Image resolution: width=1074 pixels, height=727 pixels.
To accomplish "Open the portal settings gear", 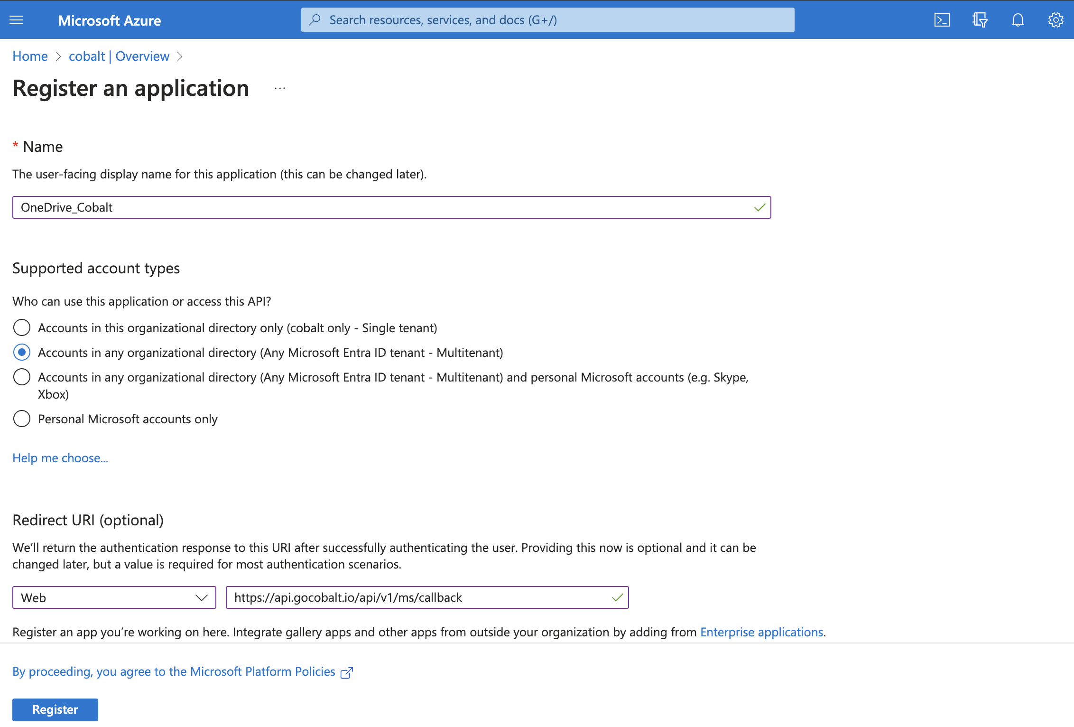I will pyautogui.click(x=1055, y=20).
